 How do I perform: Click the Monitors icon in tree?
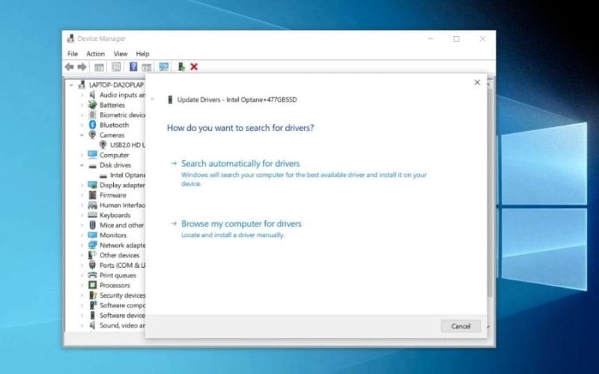coord(92,235)
